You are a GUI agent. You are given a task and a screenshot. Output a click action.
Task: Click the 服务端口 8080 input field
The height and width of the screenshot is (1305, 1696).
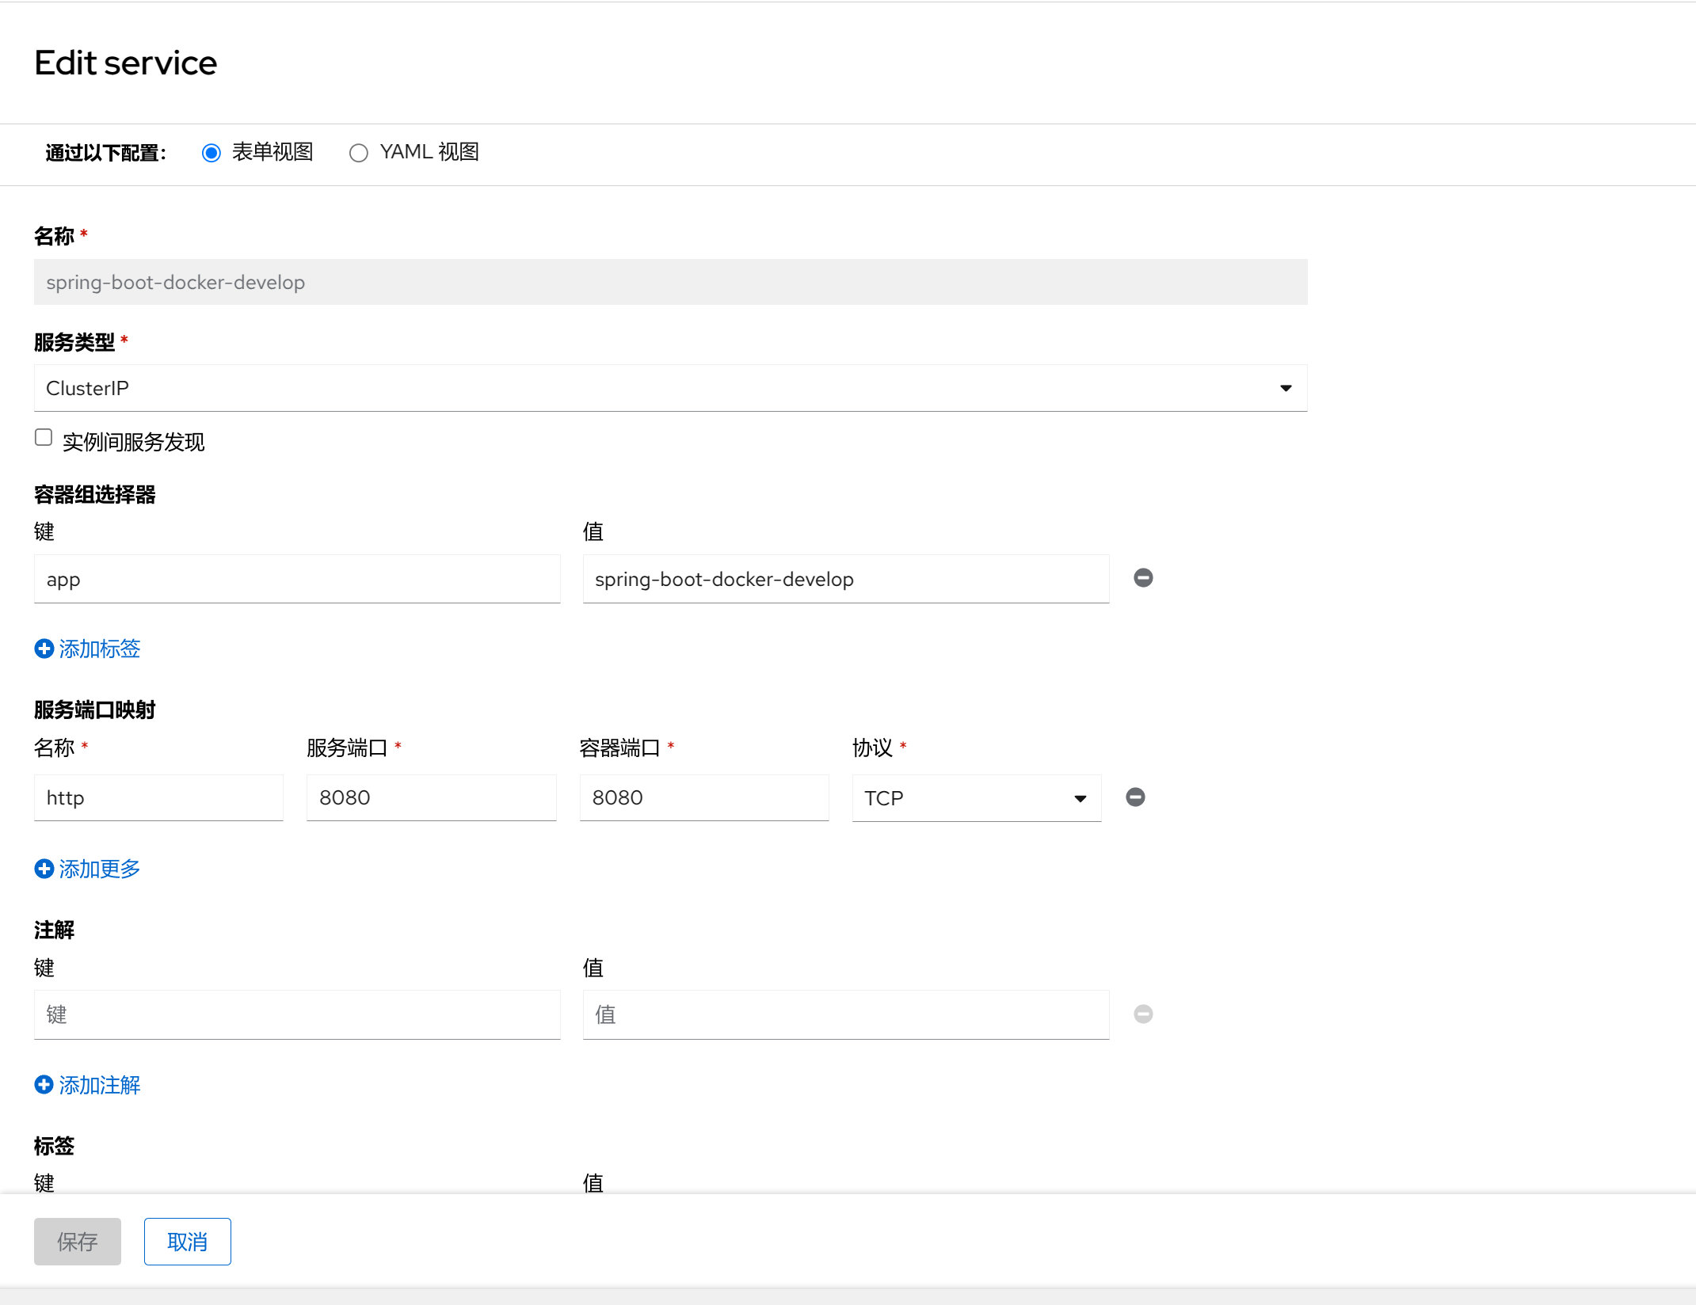[x=431, y=798]
